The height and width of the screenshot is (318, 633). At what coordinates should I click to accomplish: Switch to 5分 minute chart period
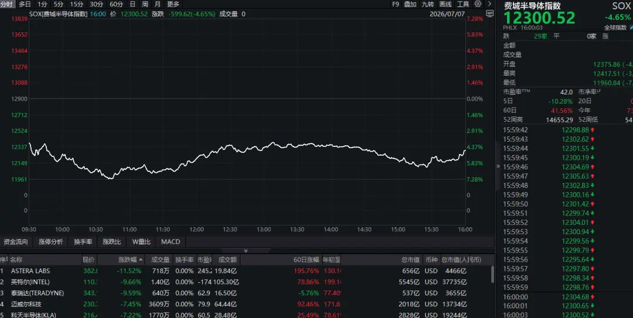point(59,4)
